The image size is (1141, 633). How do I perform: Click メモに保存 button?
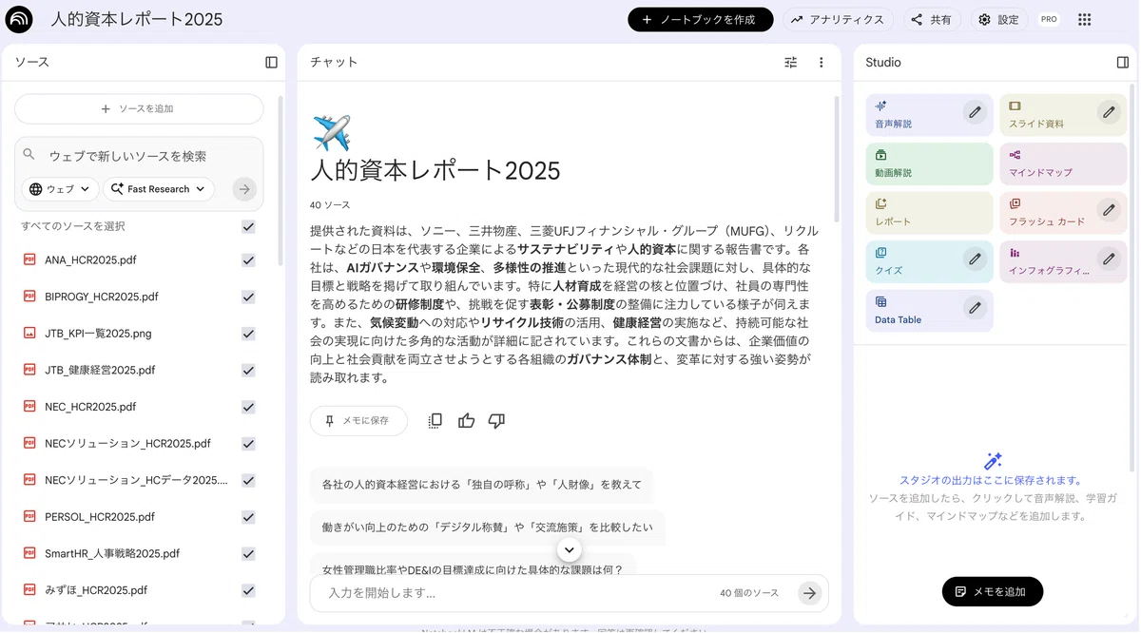click(358, 421)
